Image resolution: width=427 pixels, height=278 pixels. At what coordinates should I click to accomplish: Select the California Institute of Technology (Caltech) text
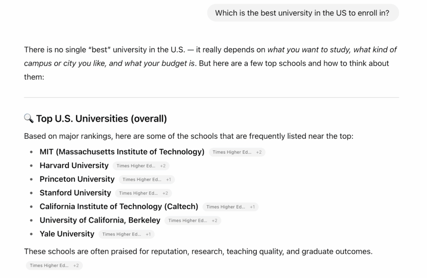coord(119,207)
